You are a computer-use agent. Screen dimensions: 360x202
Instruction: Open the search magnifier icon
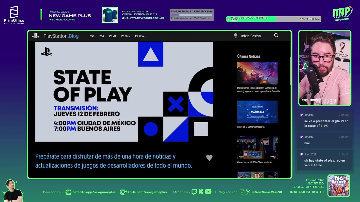(276, 36)
